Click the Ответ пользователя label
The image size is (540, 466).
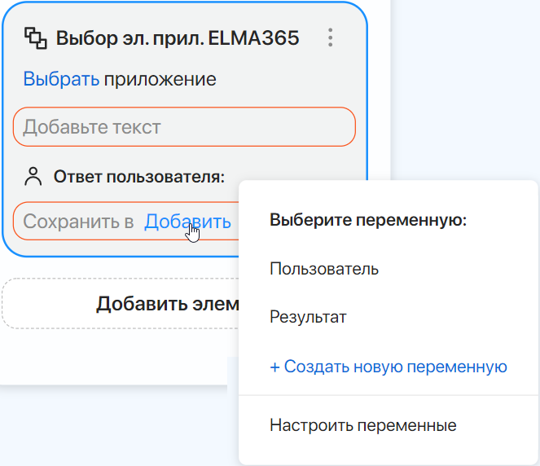point(138,176)
